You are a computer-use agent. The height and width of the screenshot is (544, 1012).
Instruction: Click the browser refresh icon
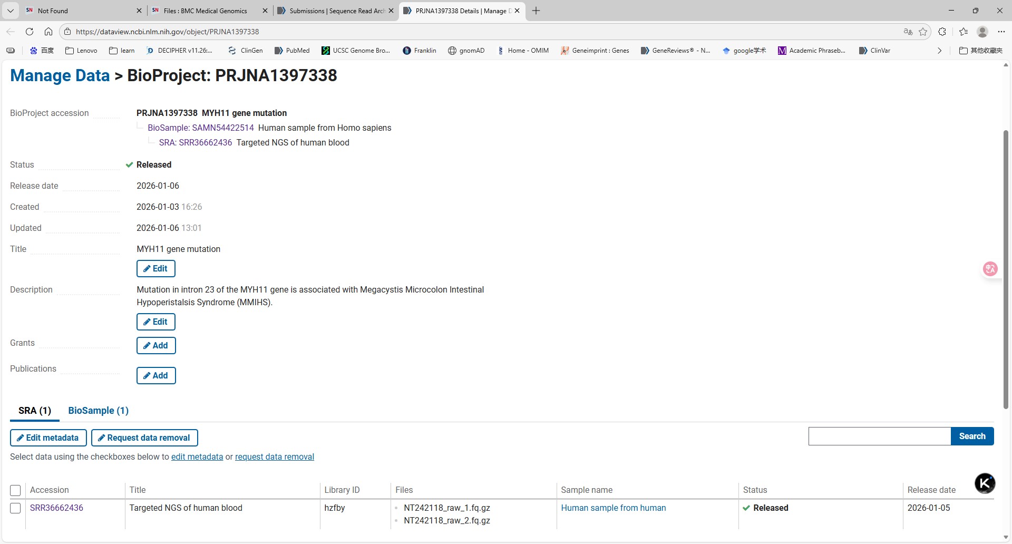30,32
